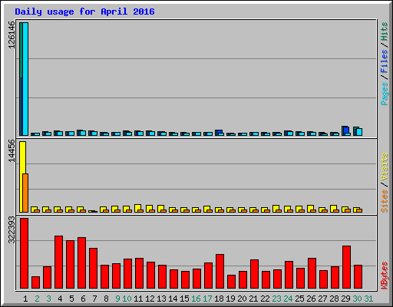Viewport: 393px width, 307px height.
Task: Click the Files legend label
Action: coord(385,61)
